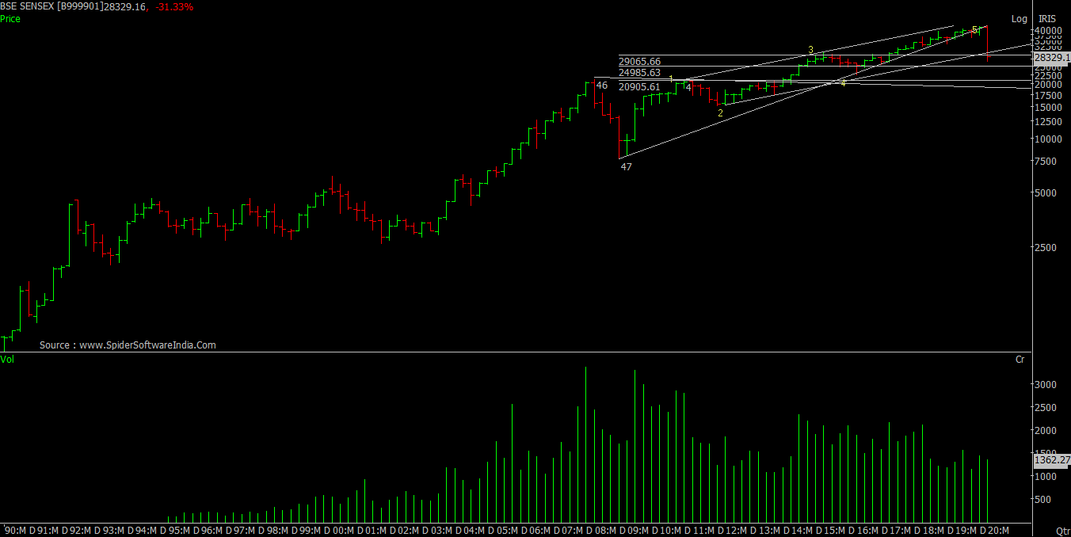Click the -31.33% change percentage
This screenshot has height=537, width=1071.
click(x=176, y=7)
